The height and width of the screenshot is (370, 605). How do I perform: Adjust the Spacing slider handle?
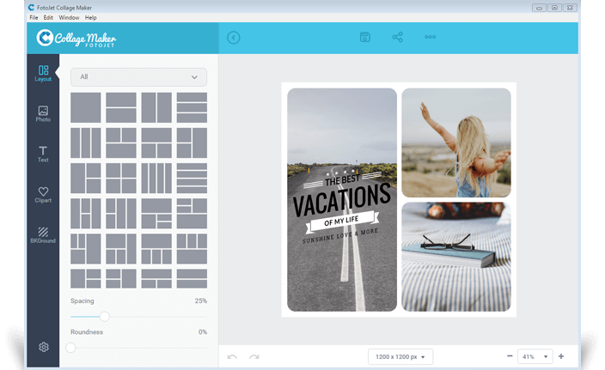(104, 317)
